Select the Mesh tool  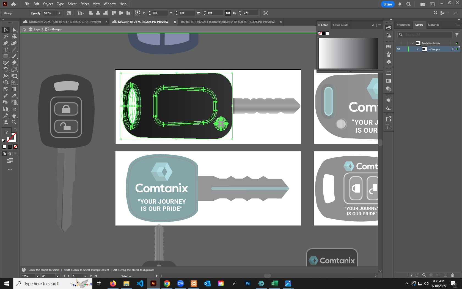click(x=5, y=89)
